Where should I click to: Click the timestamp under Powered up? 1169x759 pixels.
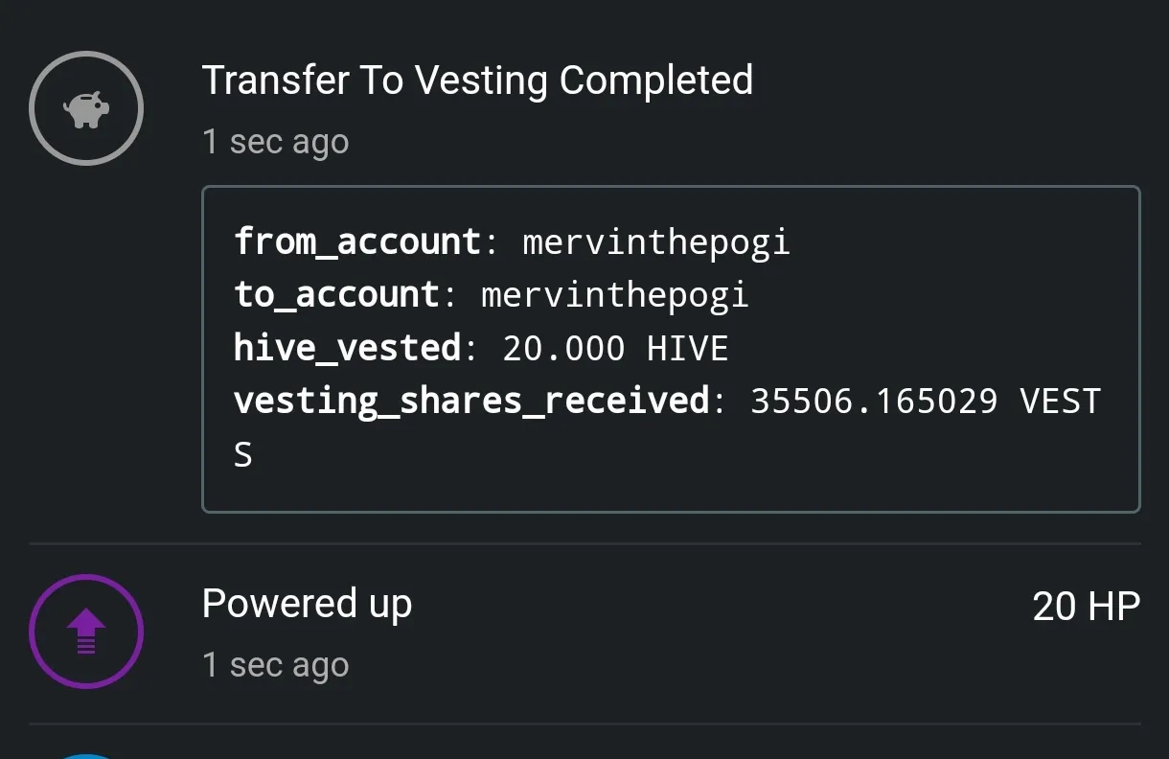[276, 665]
